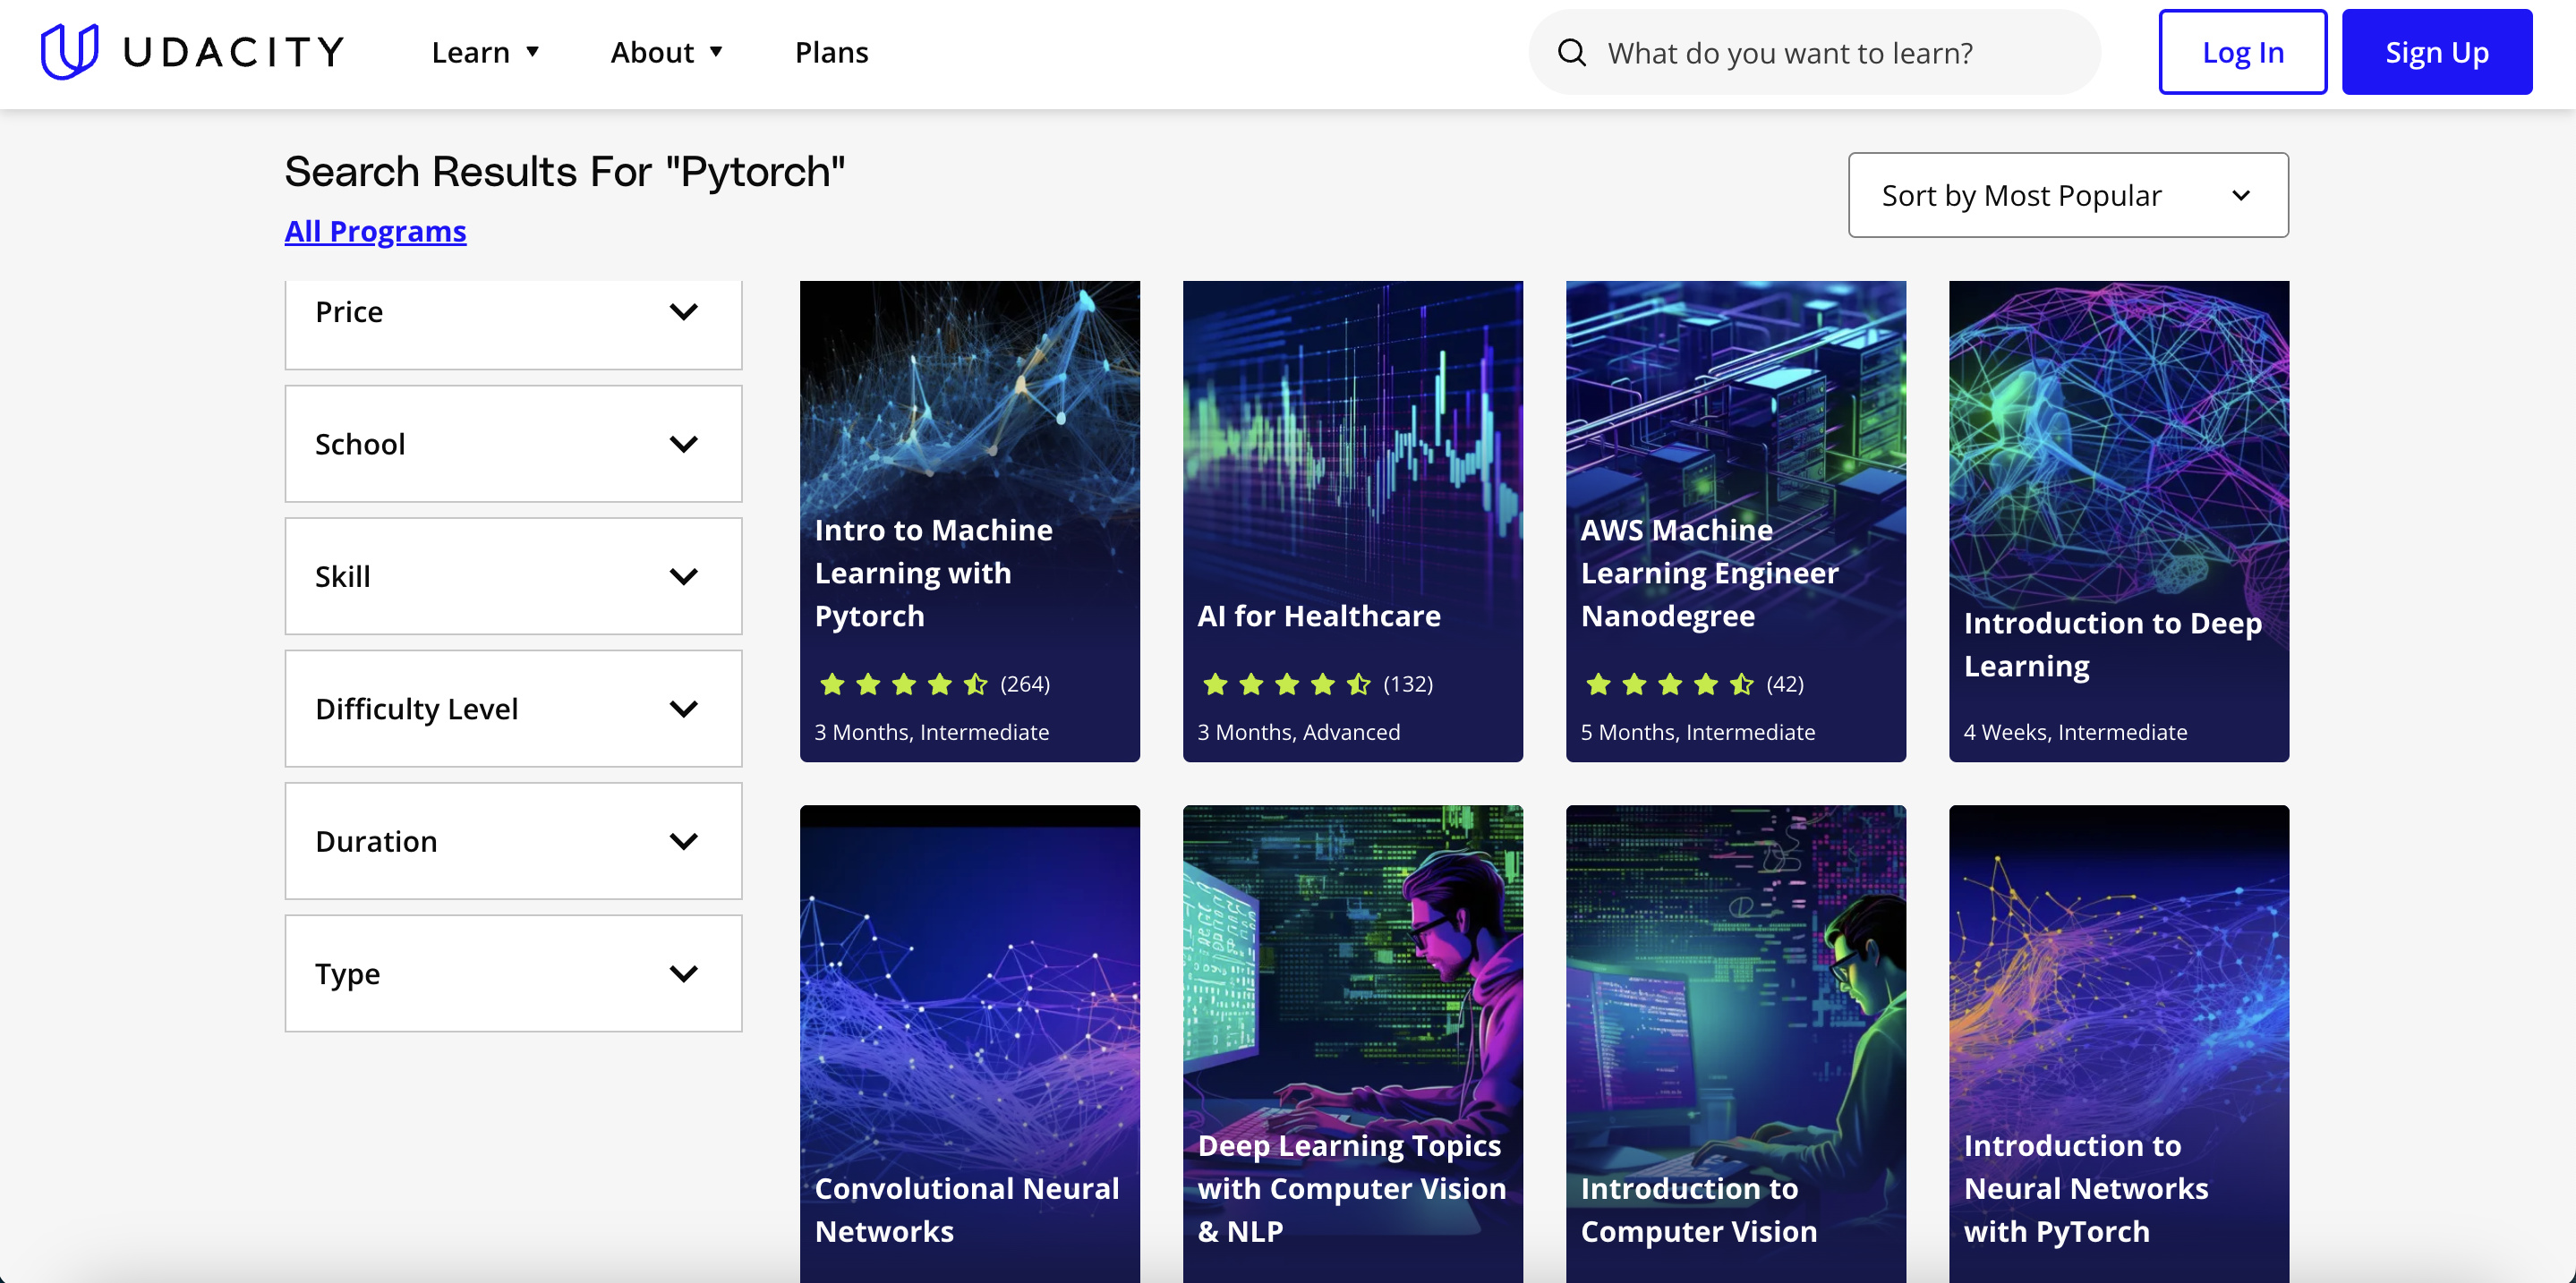Screen dimensions: 2576x1283
Task: Expand the School filter chevron
Action: point(684,444)
